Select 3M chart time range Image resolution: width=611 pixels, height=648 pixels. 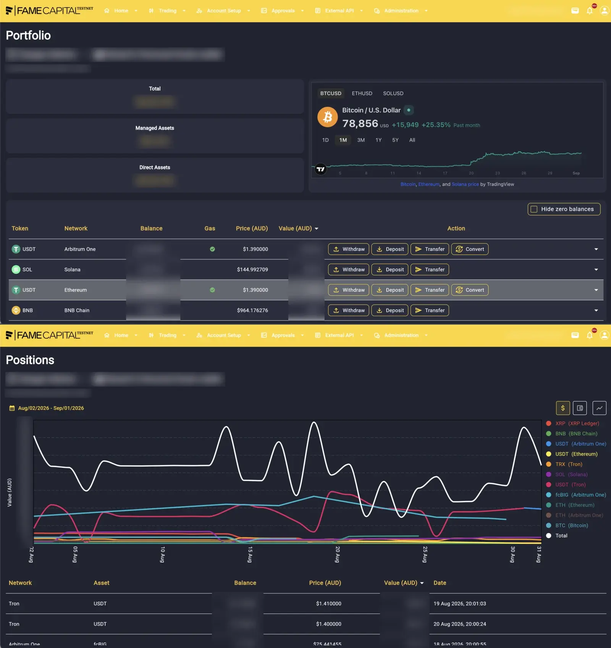[361, 140]
